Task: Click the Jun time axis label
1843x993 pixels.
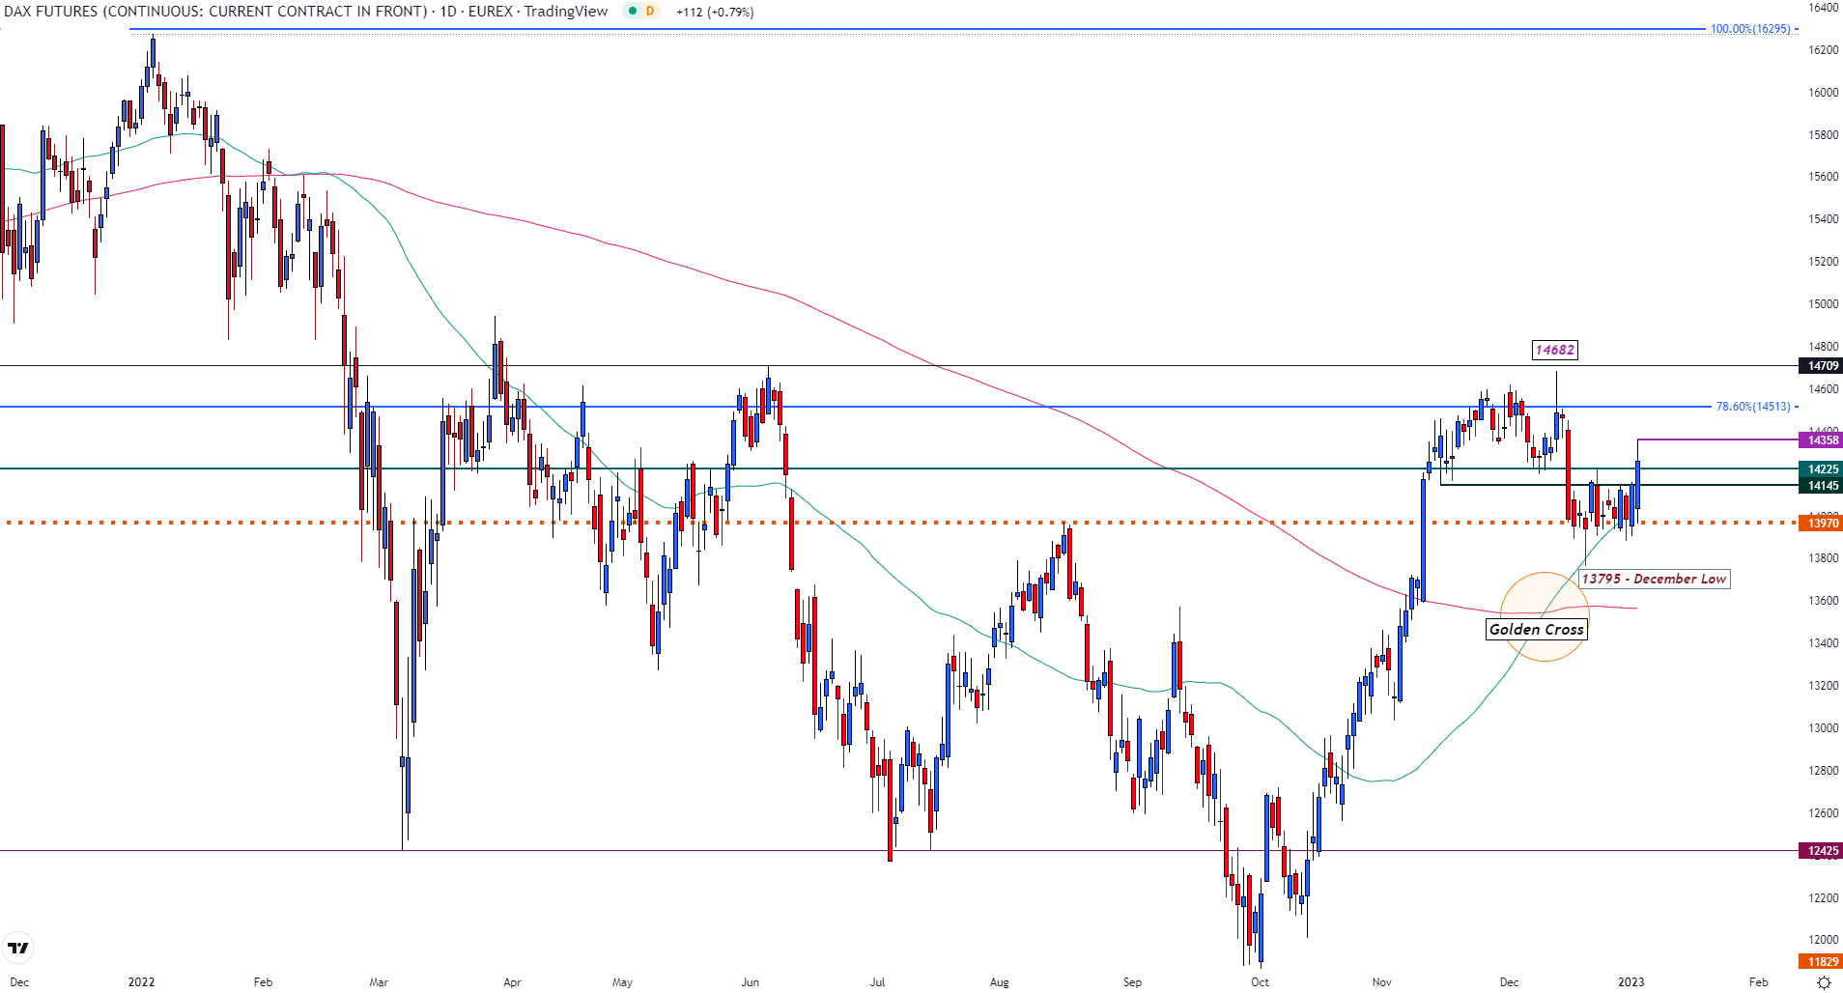Action: (x=750, y=982)
